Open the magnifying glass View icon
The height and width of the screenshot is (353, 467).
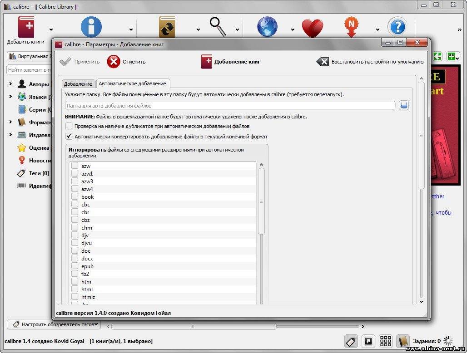(x=218, y=27)
